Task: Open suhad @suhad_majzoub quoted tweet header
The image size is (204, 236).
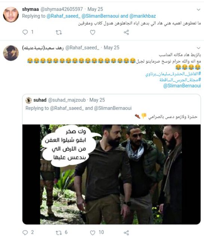Action: [x=69, y=100]
